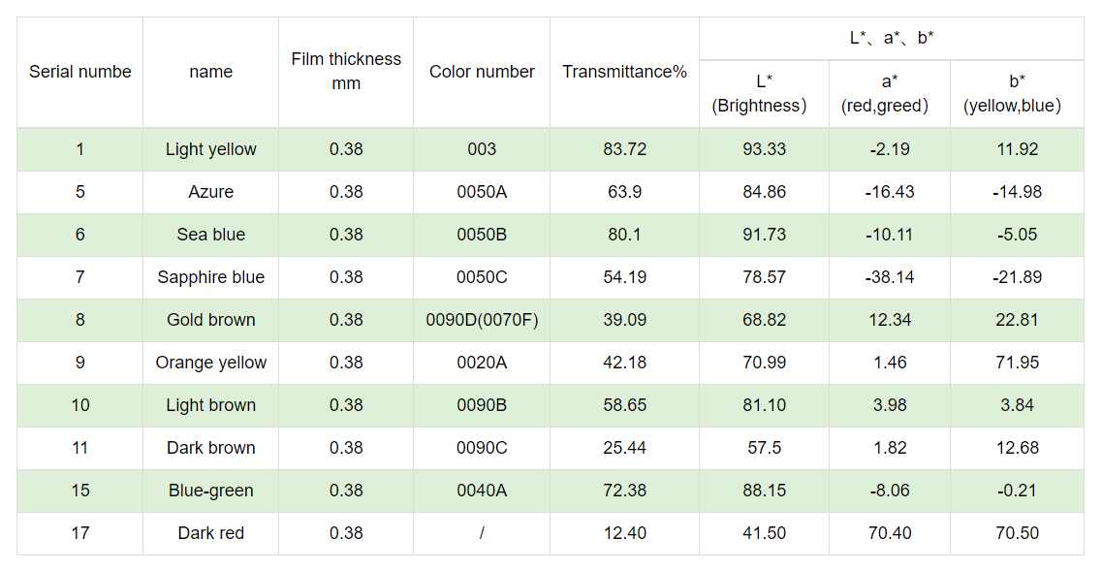Click the 'L* (Brightness)' sub-header
The width and height of the screenshot is (1102, 571).
764,93
